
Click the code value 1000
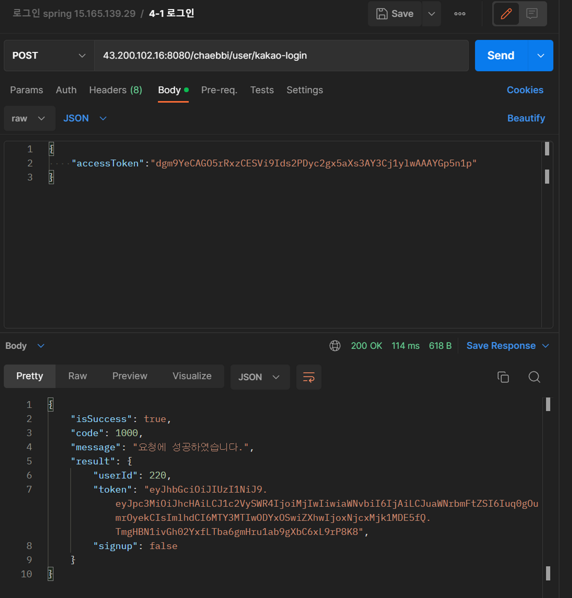click(127, 433)
